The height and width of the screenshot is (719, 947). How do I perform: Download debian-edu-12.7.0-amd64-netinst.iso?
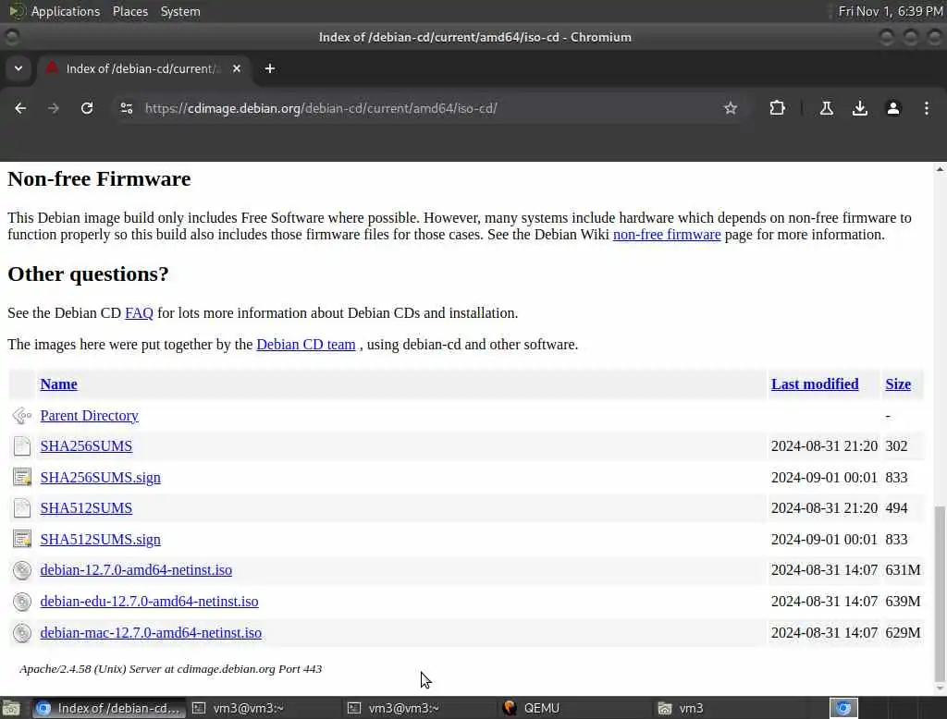[x=149, y=602]
